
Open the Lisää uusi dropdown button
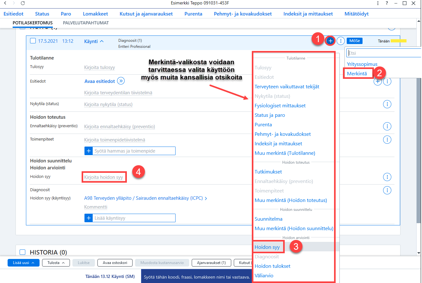point(23,263)
